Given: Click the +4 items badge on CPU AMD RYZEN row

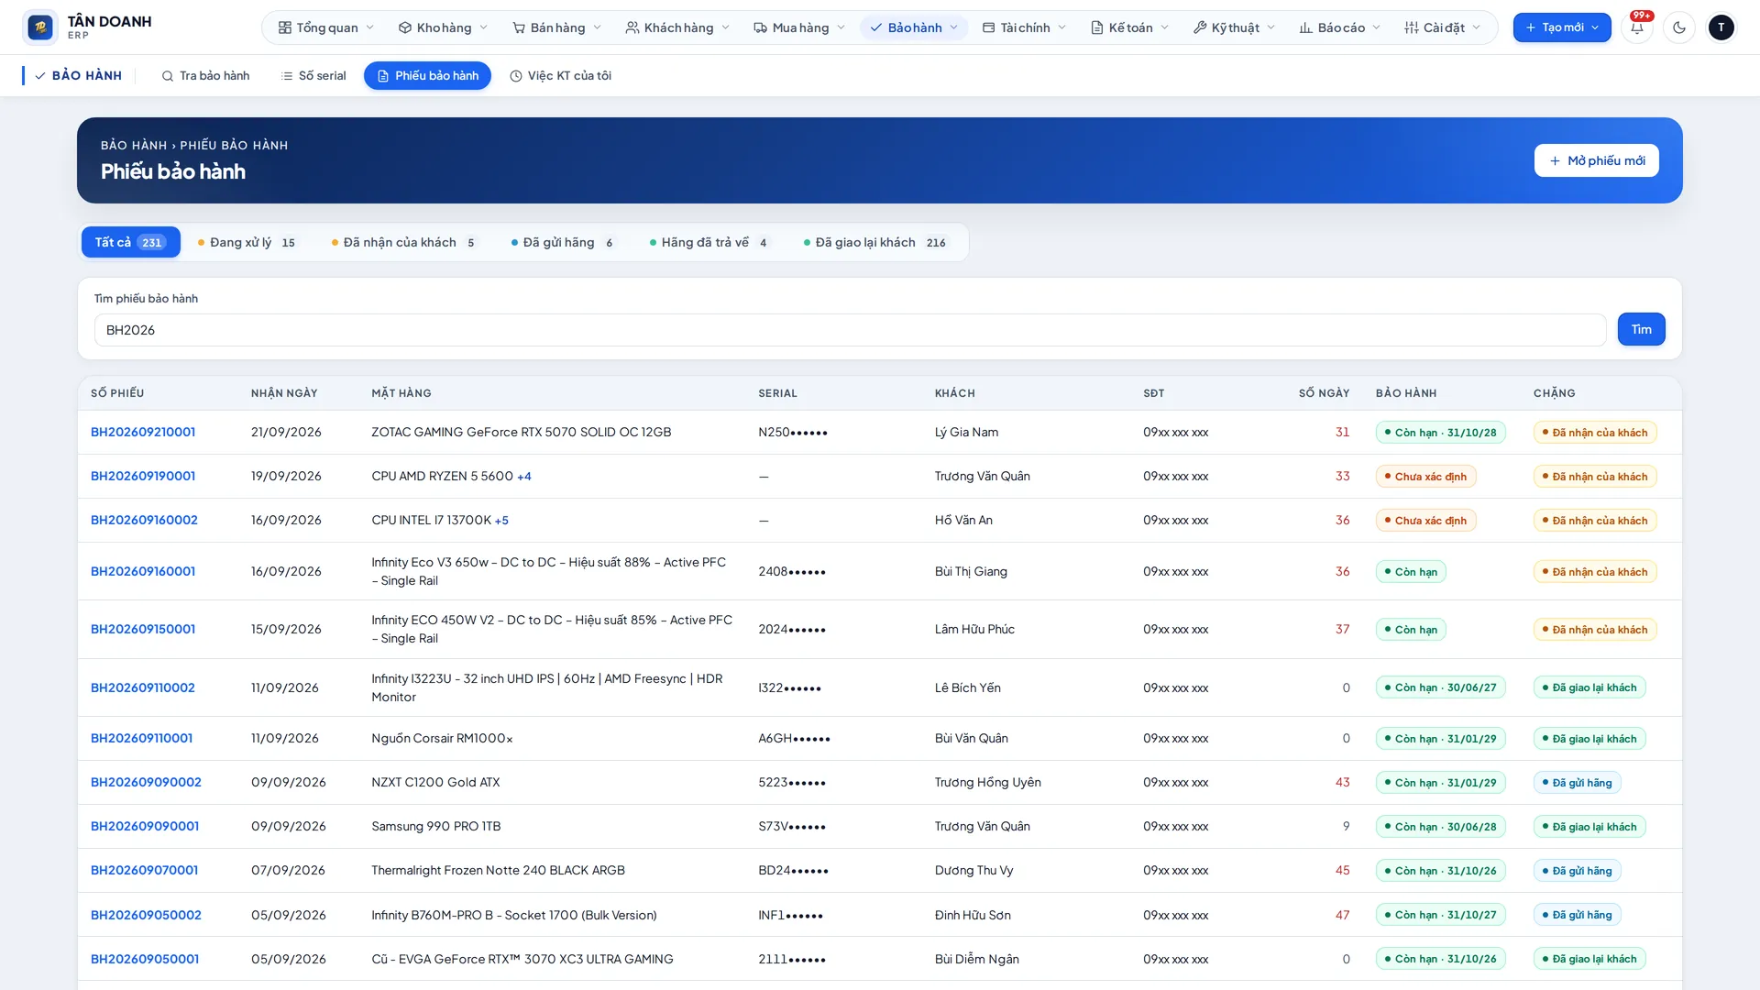Looking at the screenshot, I should [x=524, y=477].
